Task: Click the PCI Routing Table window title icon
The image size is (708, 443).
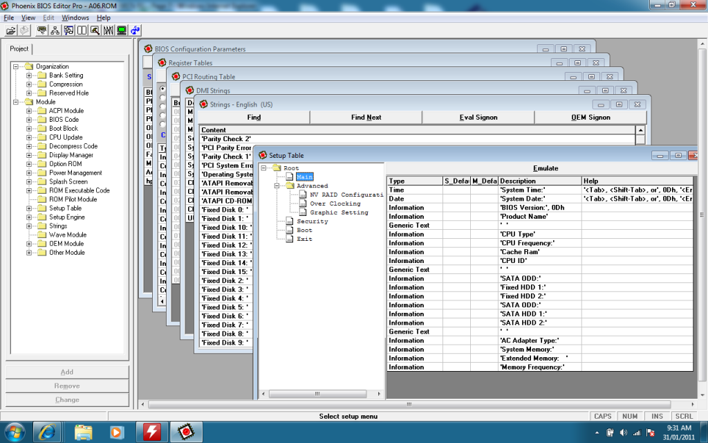Action: click(x=176, y=76)
